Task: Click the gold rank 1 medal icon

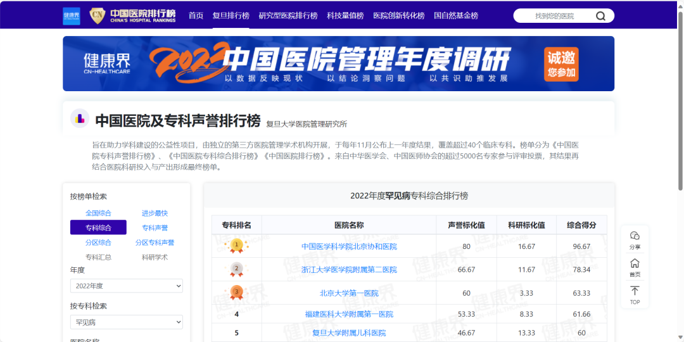Action: tap(236, 246)
